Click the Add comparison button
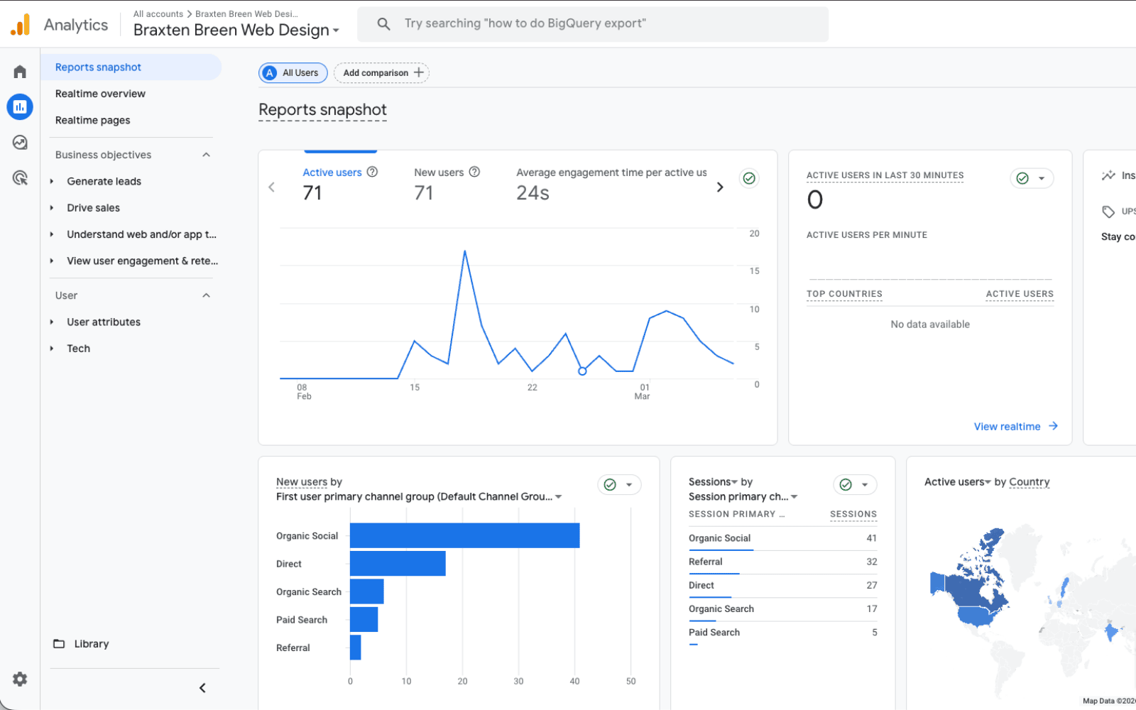The image size is (1136, 710). [x=381, y=72]
